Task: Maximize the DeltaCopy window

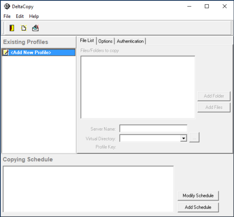Action: tap(207, 6)
